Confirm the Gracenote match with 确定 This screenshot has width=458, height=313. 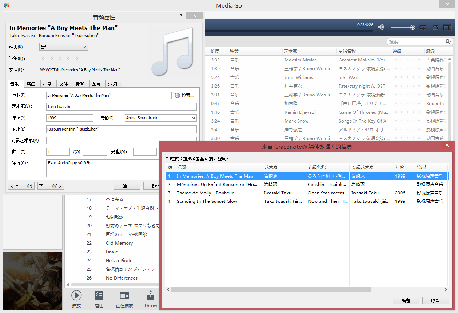pyautogui.click(x=406, y=301)
